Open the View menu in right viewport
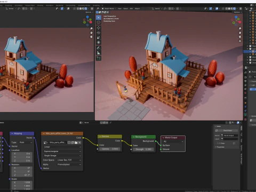Viewport: 256px width, 192px height. (119, 9)
